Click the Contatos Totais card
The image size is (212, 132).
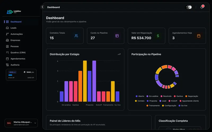65,36
